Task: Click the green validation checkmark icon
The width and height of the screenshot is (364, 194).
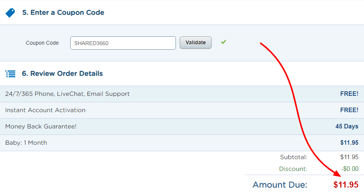Action: tap(223, 42)
